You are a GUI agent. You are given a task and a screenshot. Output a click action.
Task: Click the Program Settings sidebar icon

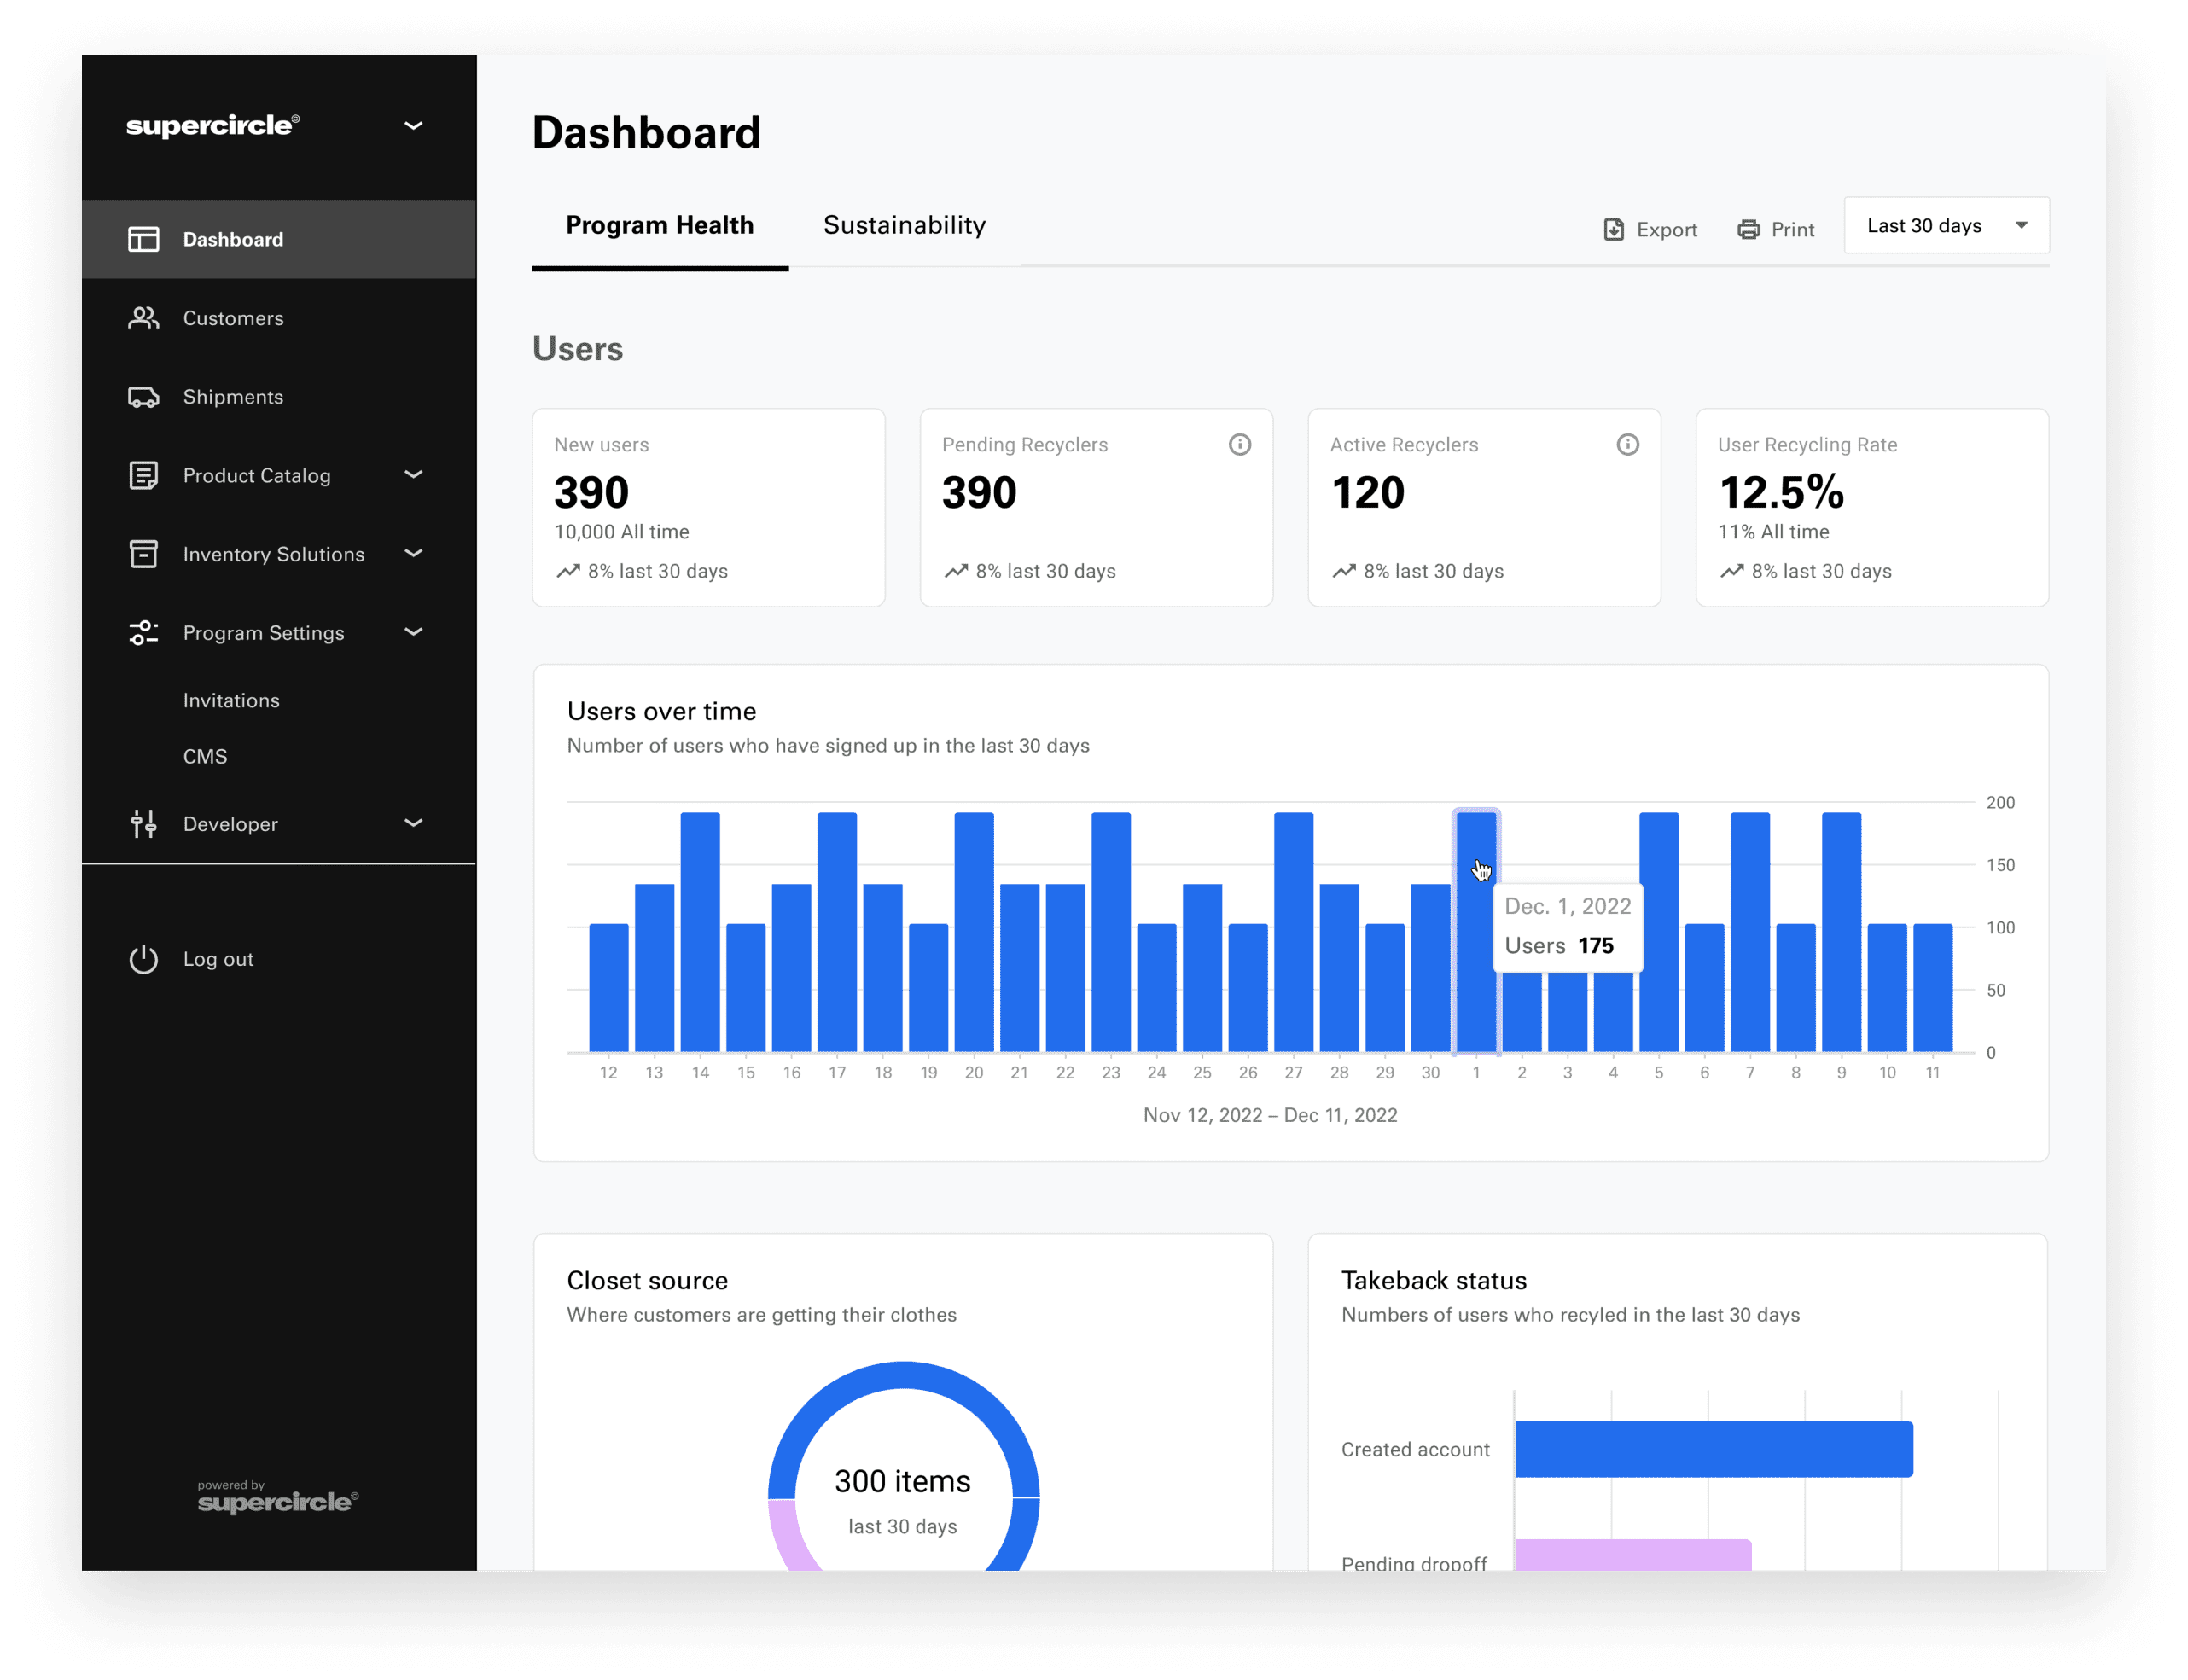pyautogui.click(x=141, y=630)
